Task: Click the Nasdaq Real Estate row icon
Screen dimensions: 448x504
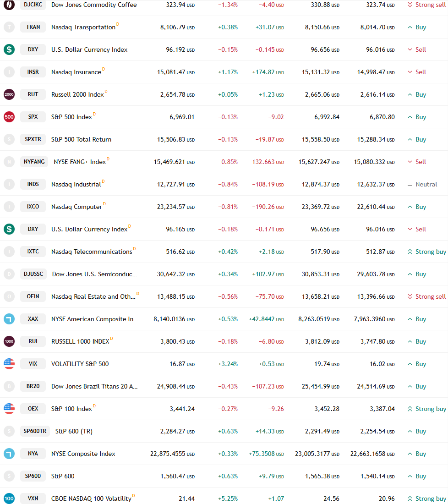Action: [x=9, y=296]
